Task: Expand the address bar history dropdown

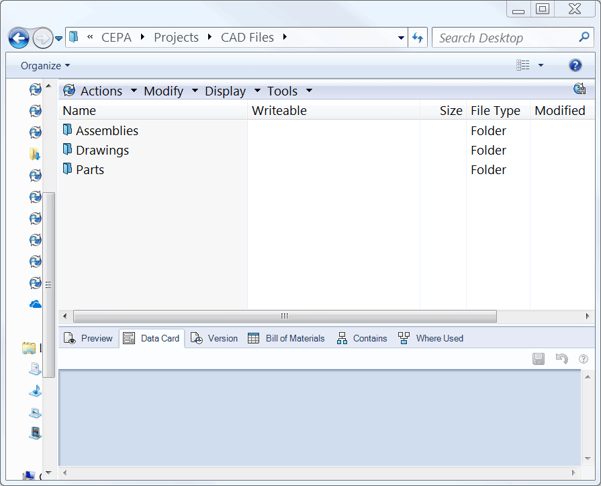Action: point(401,38)
